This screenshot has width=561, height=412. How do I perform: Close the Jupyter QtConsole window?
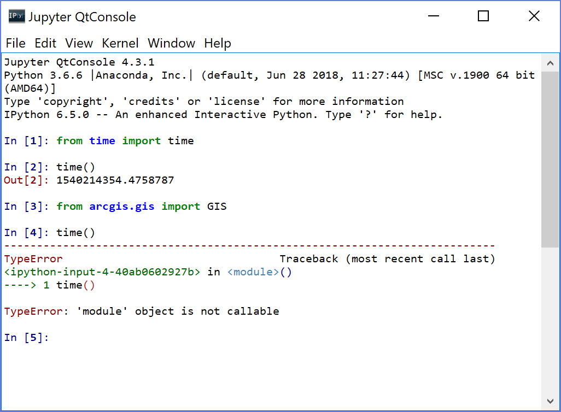pos(534,16)
